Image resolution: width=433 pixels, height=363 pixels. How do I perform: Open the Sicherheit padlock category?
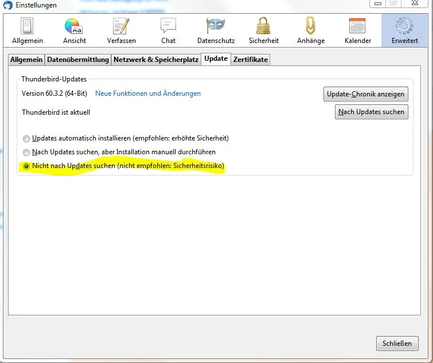coord(263,30)
